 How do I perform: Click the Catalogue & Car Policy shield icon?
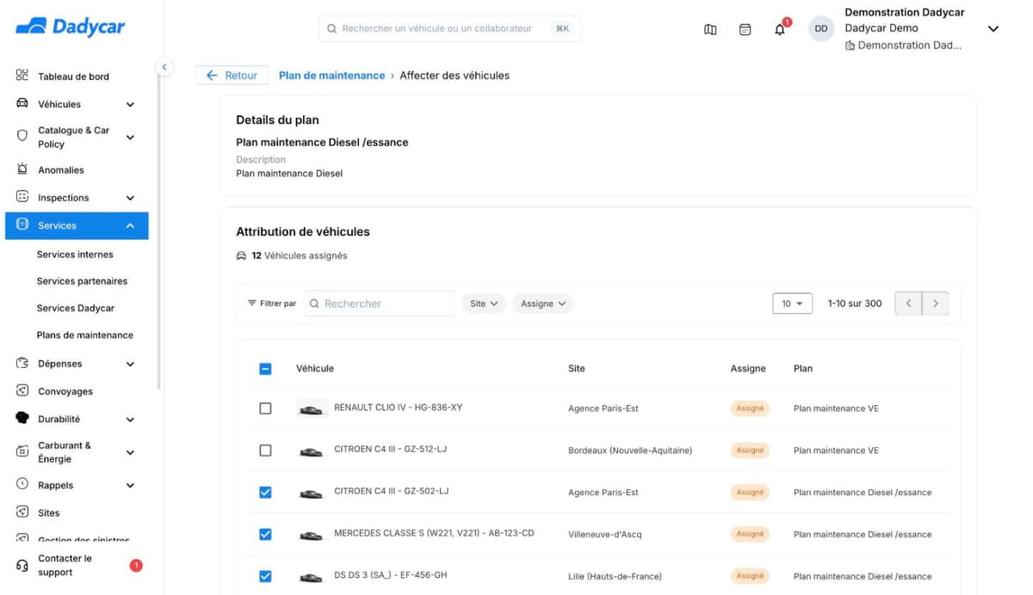[22, 136]
